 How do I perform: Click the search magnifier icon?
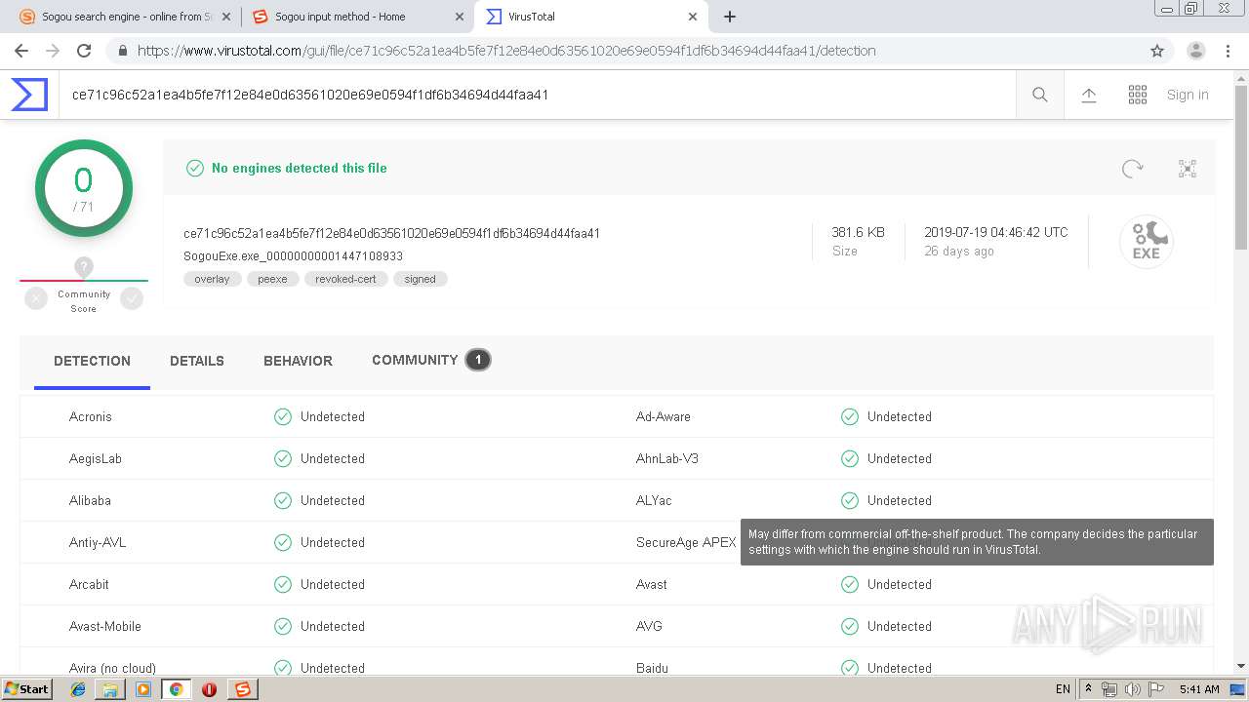[x=1040, y=95]
